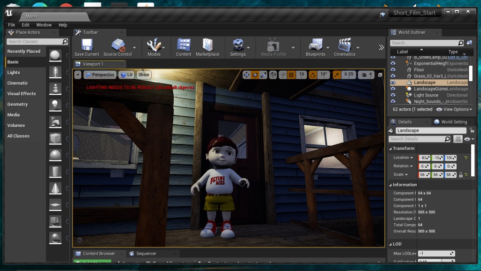Open the Cinematics toolbar icon
This screenshot has width=481, height=271.
(344, 45)
